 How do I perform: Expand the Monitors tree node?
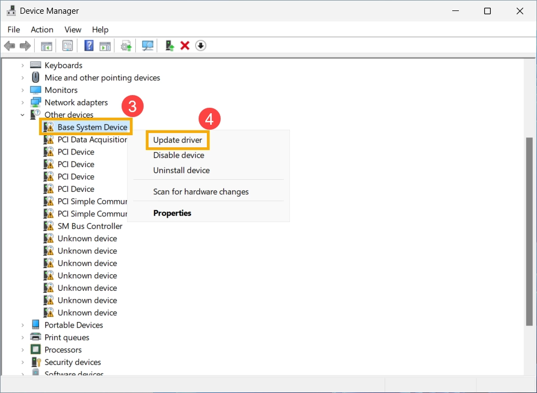(x=23, y=90)
